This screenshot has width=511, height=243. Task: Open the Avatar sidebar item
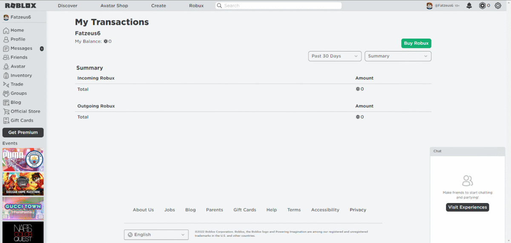pyautogui.click(x=18, y=66)
